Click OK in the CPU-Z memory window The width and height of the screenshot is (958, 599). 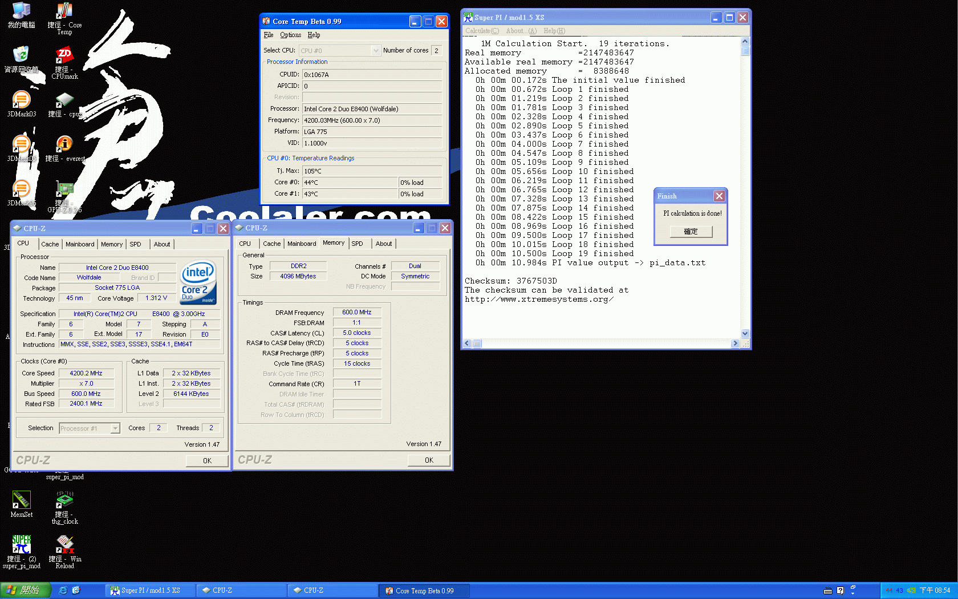tap(429, 460)
